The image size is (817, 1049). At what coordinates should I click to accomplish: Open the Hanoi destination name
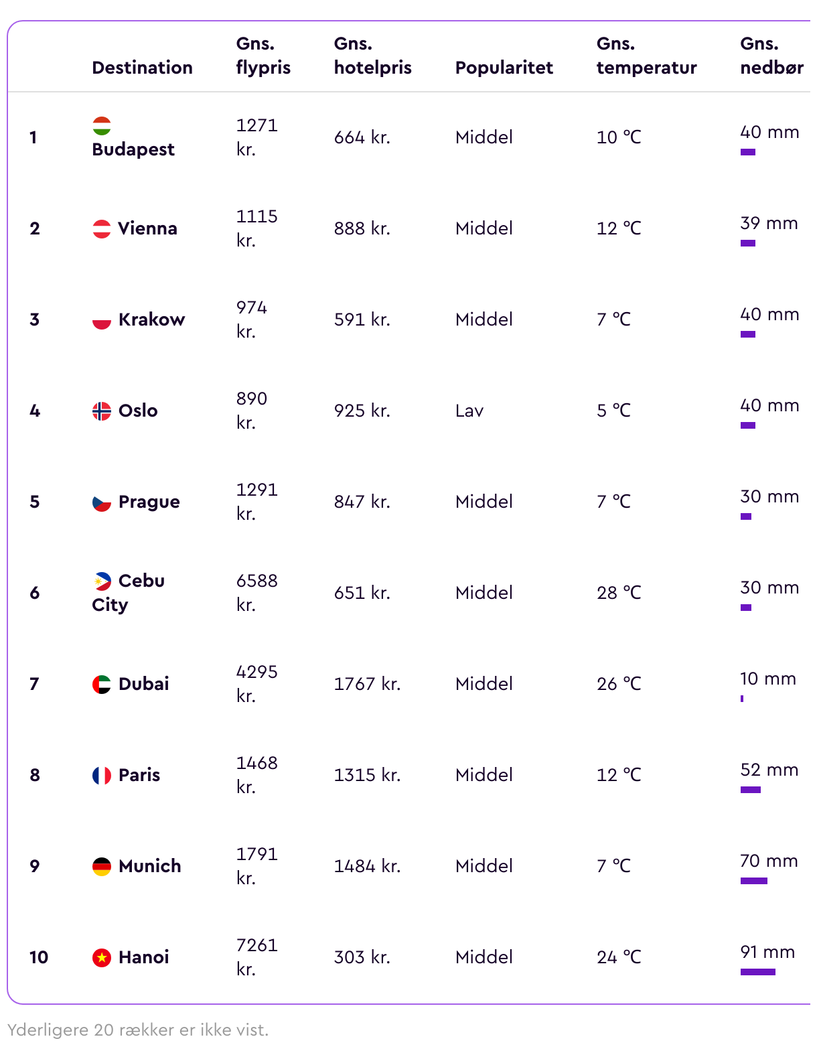click(x=144, y=957)
